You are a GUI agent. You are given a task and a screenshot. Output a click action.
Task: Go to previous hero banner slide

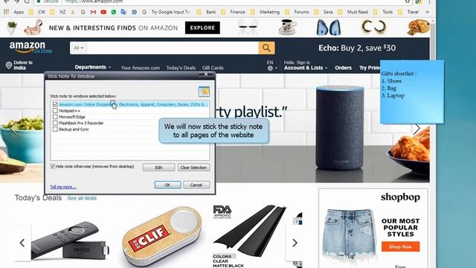tap(13, 128)
